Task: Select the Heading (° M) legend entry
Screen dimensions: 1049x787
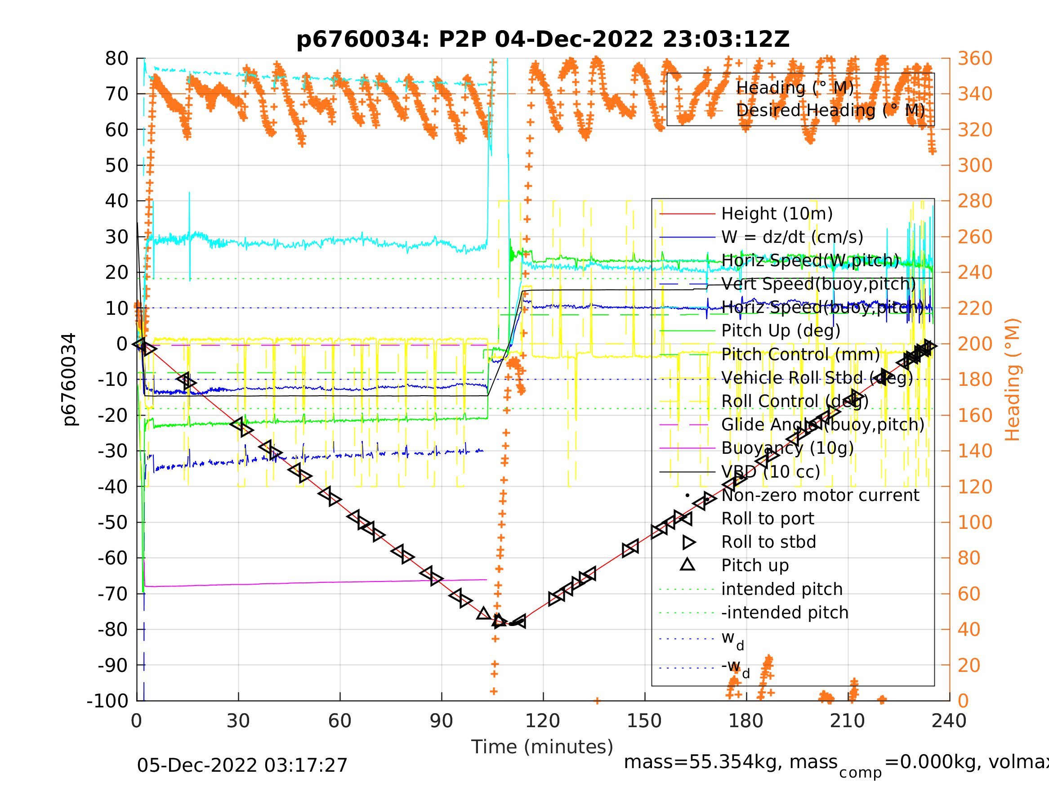Action: click(x=795, y=88)
